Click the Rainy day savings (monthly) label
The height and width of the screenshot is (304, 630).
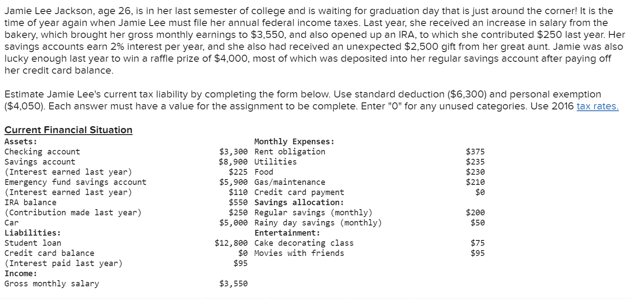(318, 223)
